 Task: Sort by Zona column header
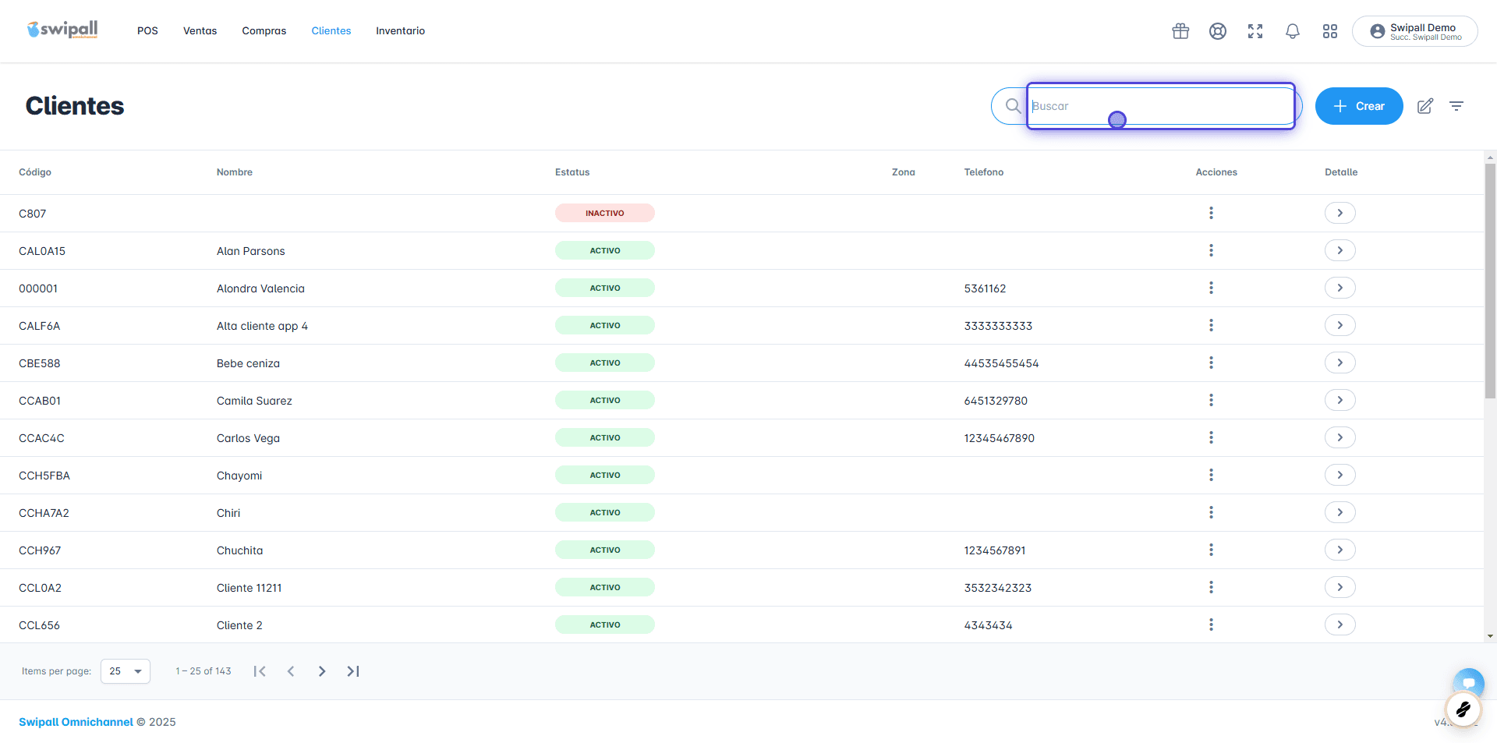904,172
